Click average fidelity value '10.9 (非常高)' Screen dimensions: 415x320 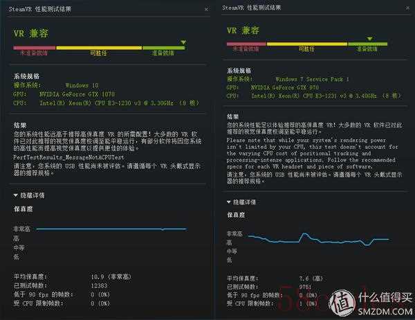point(111,277)
